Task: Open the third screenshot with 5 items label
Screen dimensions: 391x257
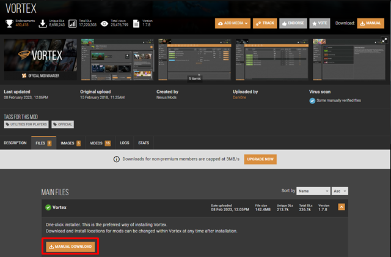Action: [195, 59]
